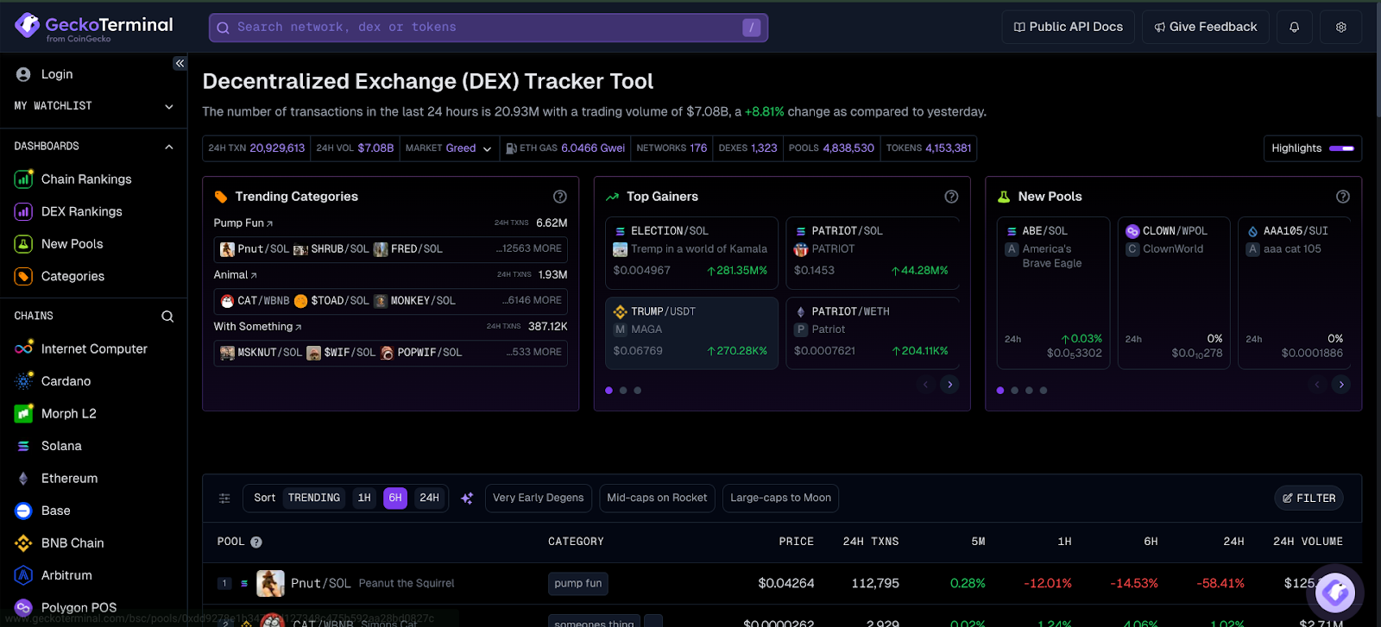
Task: Select the 24H trending timeframe
Action: (429, 498)
